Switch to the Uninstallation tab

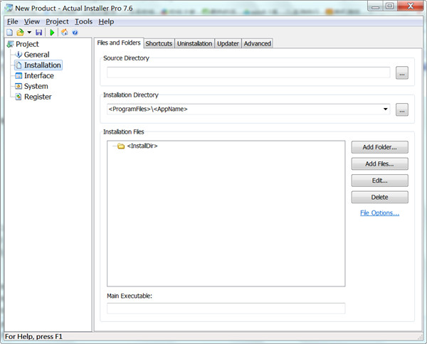(x=194, y=43)
